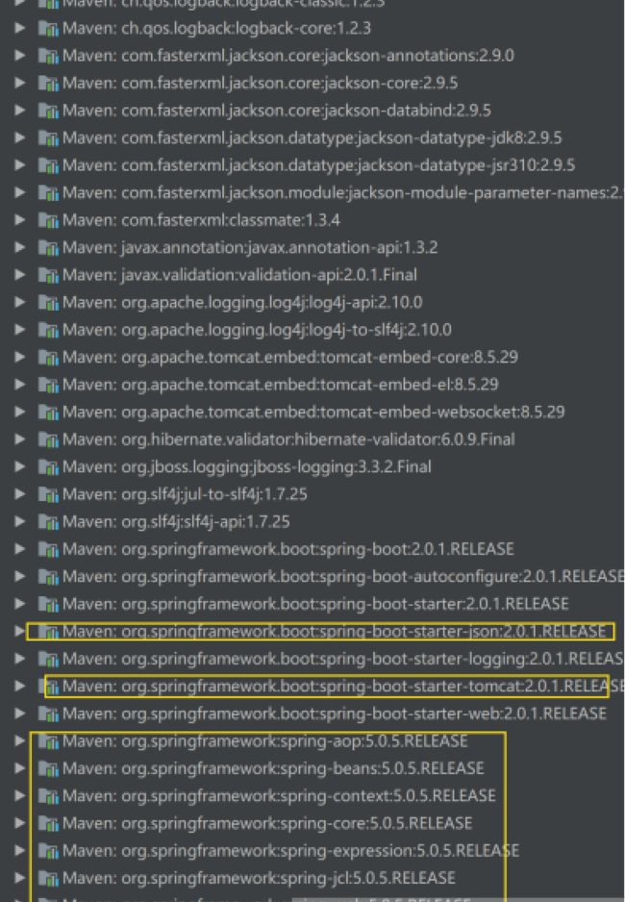Viewport: 625px width, 902px height.
Task: Click library icon beside javax.annotation-api:1.3.2
Action: coord(48,248)
